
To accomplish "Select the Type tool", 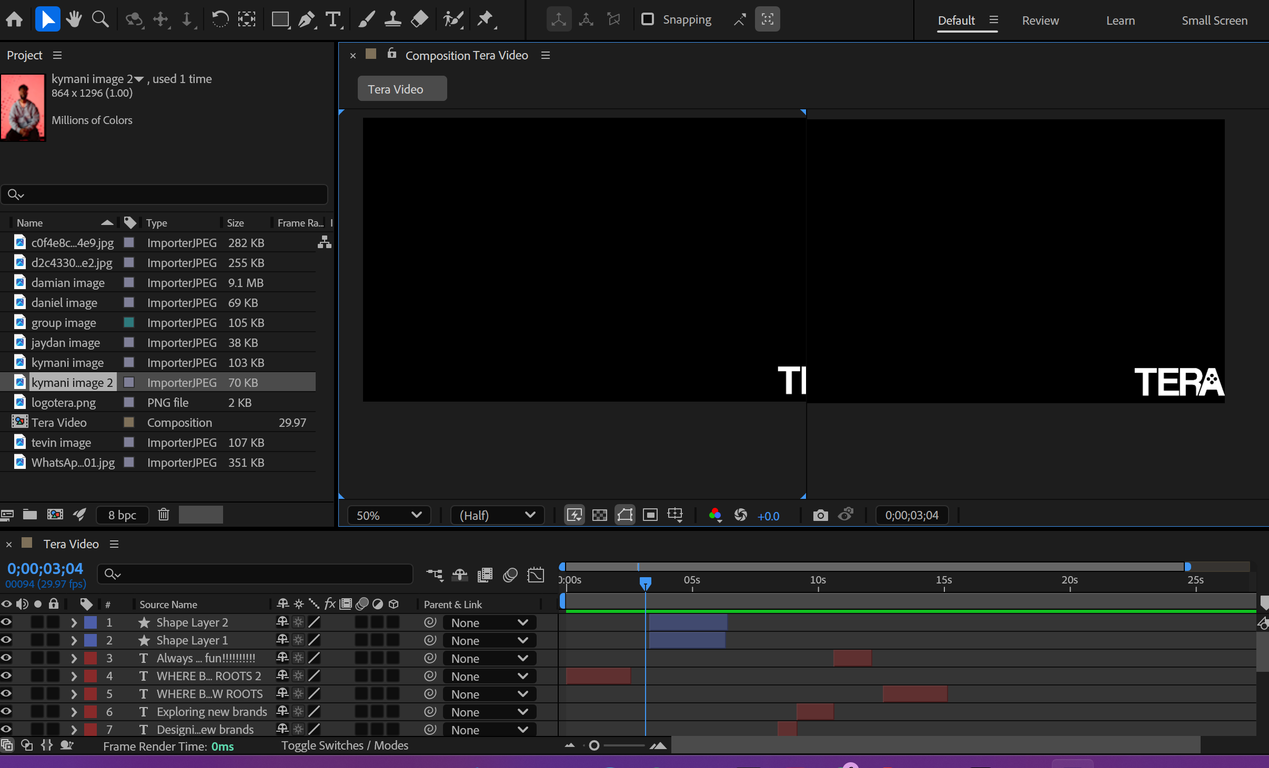I will 334,19.
